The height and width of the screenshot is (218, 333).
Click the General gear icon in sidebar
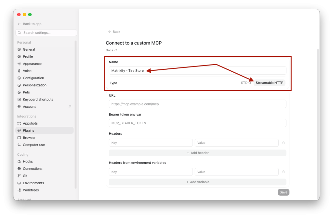[19, 49]
